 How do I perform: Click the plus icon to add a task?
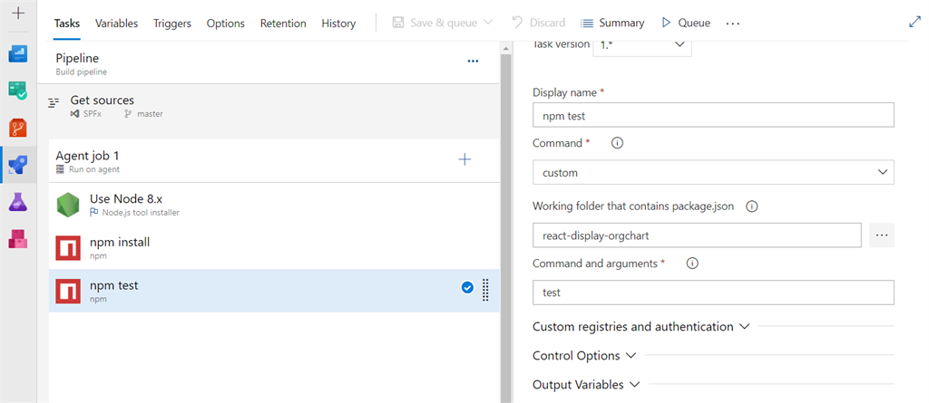tap(464, 159)
